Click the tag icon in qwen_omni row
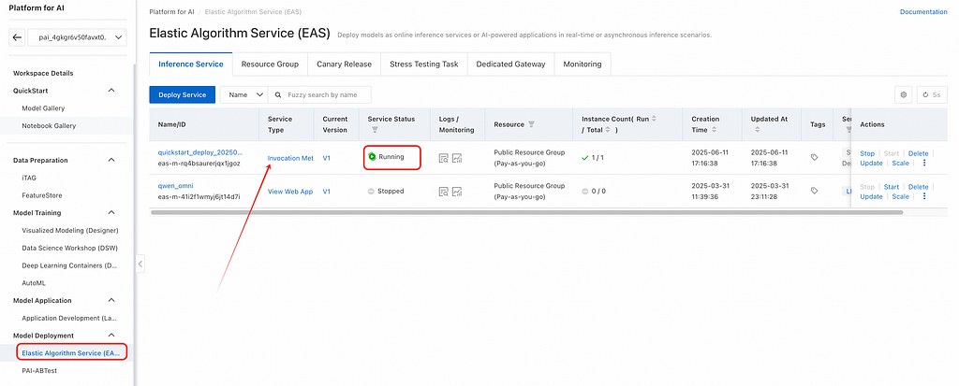Viewport: 959px width, 386px height. pos(814,191)
